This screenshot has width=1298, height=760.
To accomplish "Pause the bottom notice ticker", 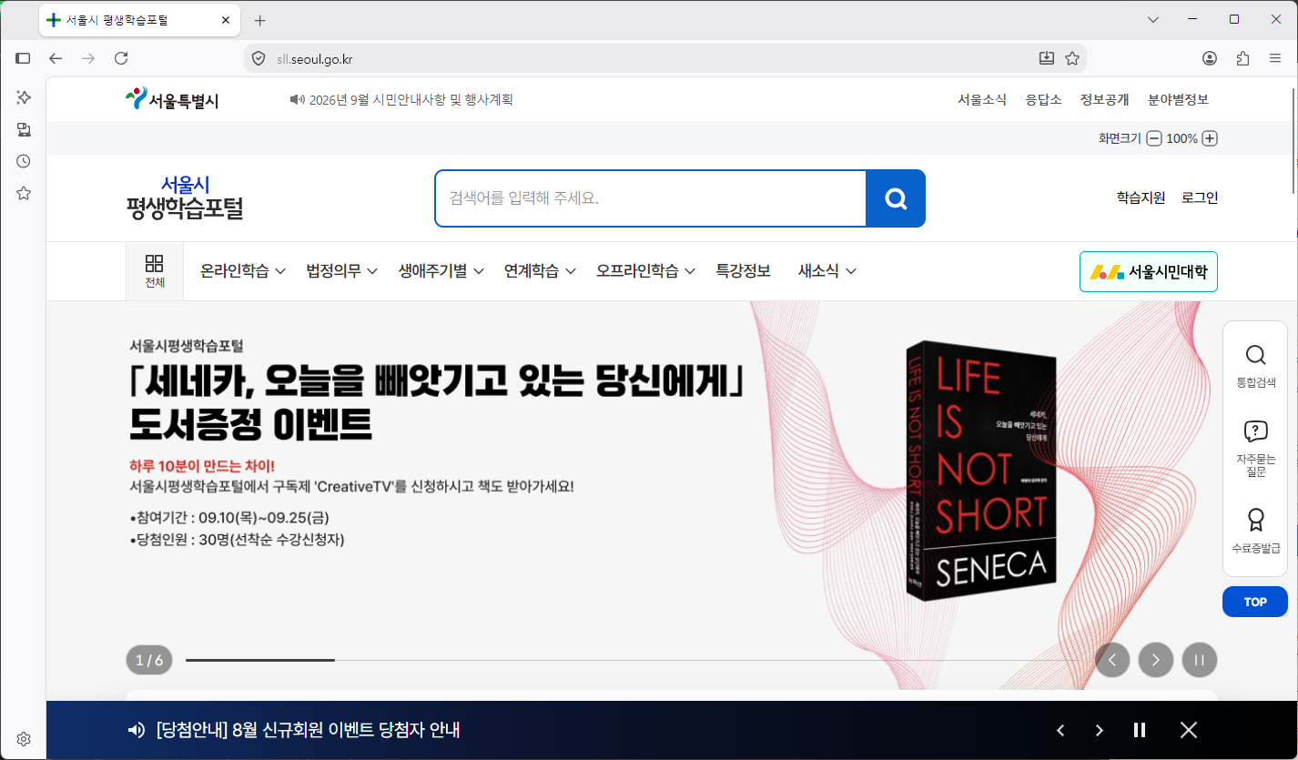I will [1140, 730].
